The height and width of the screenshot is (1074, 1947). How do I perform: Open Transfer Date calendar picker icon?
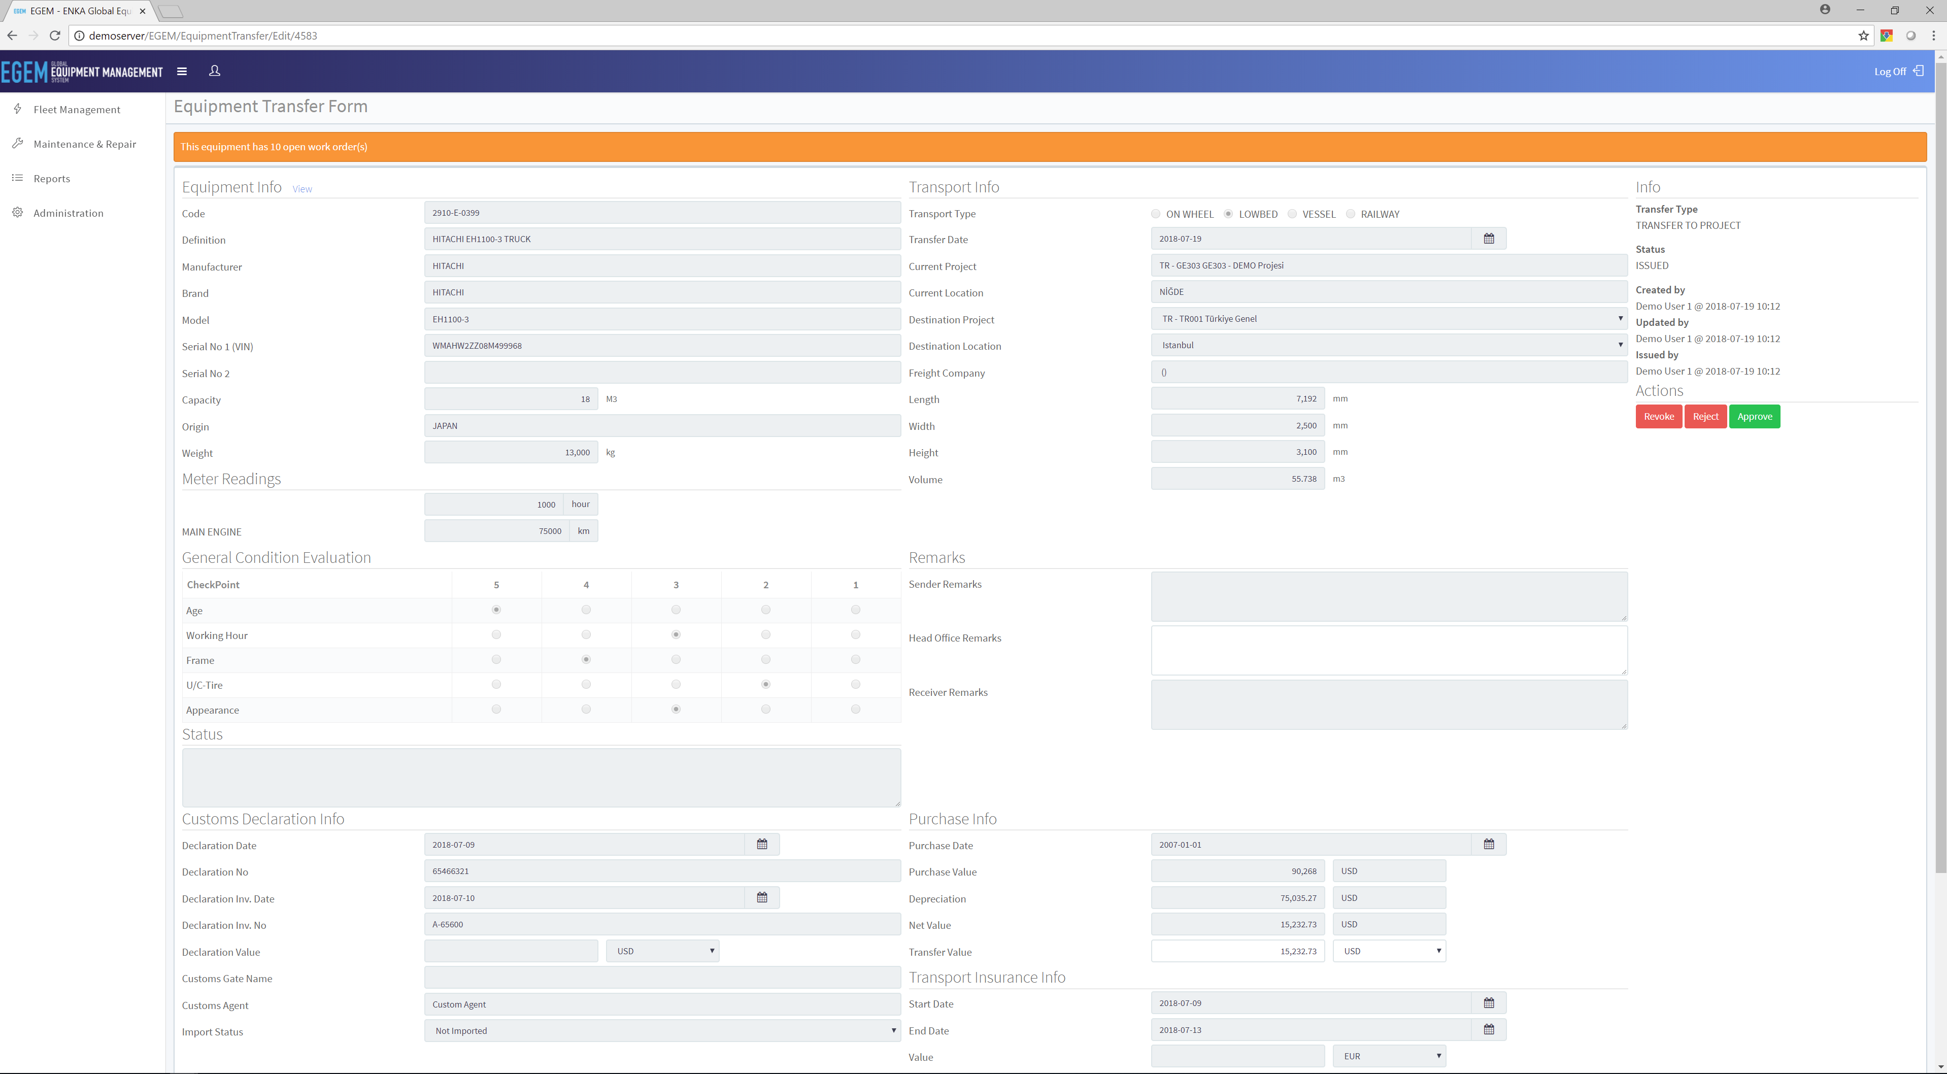pyautogui.click(x=1488, y=239)
